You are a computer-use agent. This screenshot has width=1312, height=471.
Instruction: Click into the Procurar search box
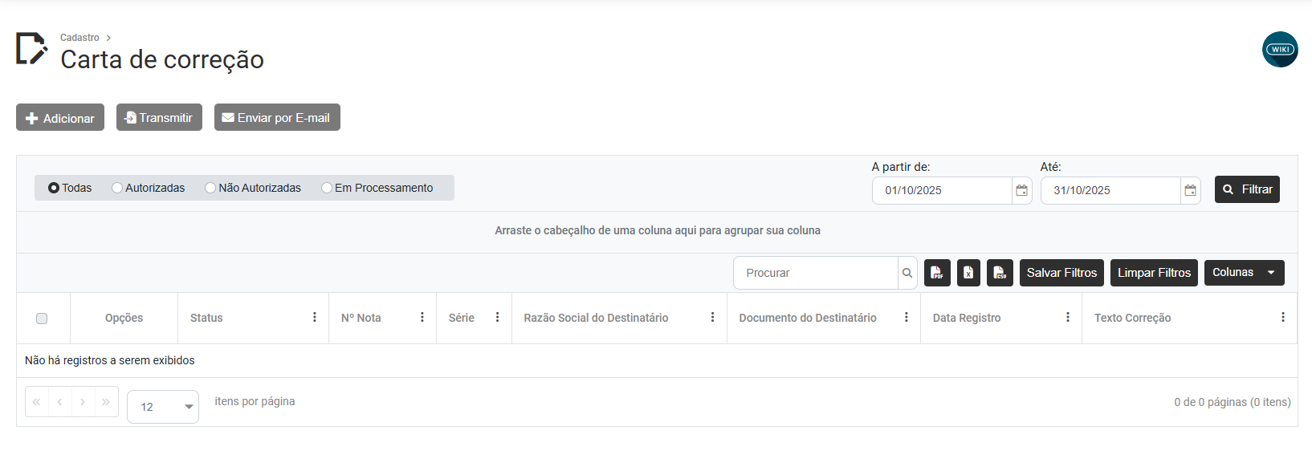pyautogui.click(x=816, y=273)
